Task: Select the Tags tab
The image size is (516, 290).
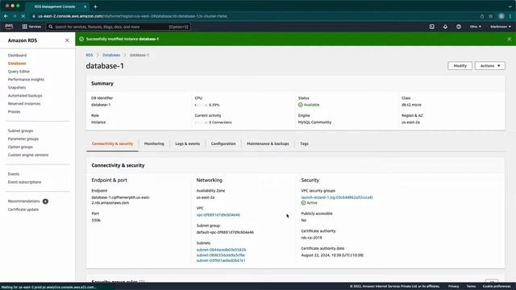Action: (304, 143)
